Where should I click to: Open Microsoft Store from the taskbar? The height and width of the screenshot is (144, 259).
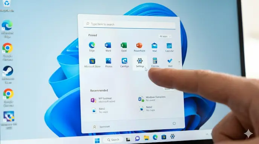click(164, 137)
